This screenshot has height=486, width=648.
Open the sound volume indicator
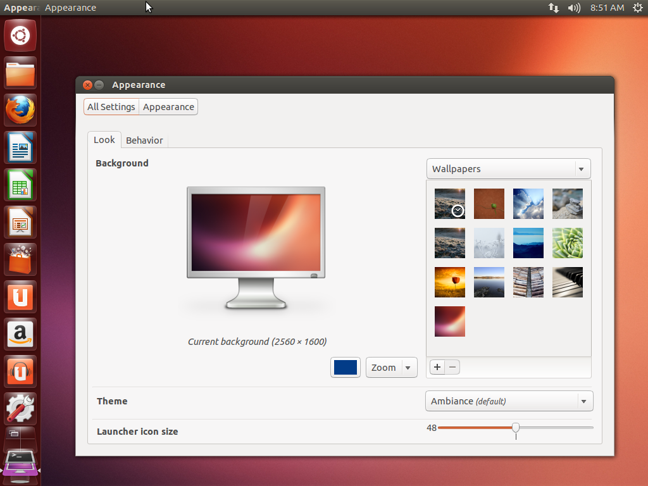pos(574,8)
